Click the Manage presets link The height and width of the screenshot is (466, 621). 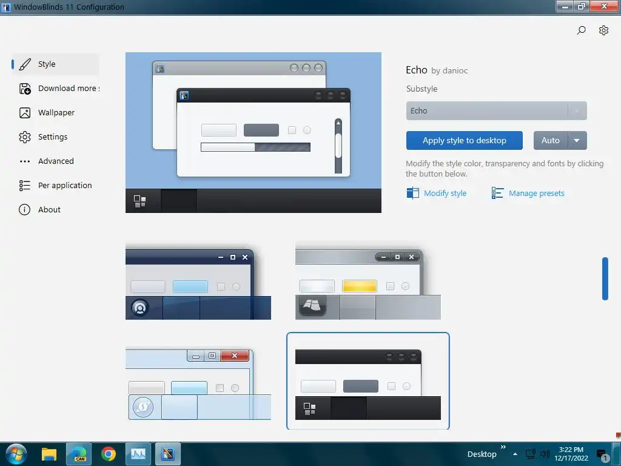tap(536, 194)
